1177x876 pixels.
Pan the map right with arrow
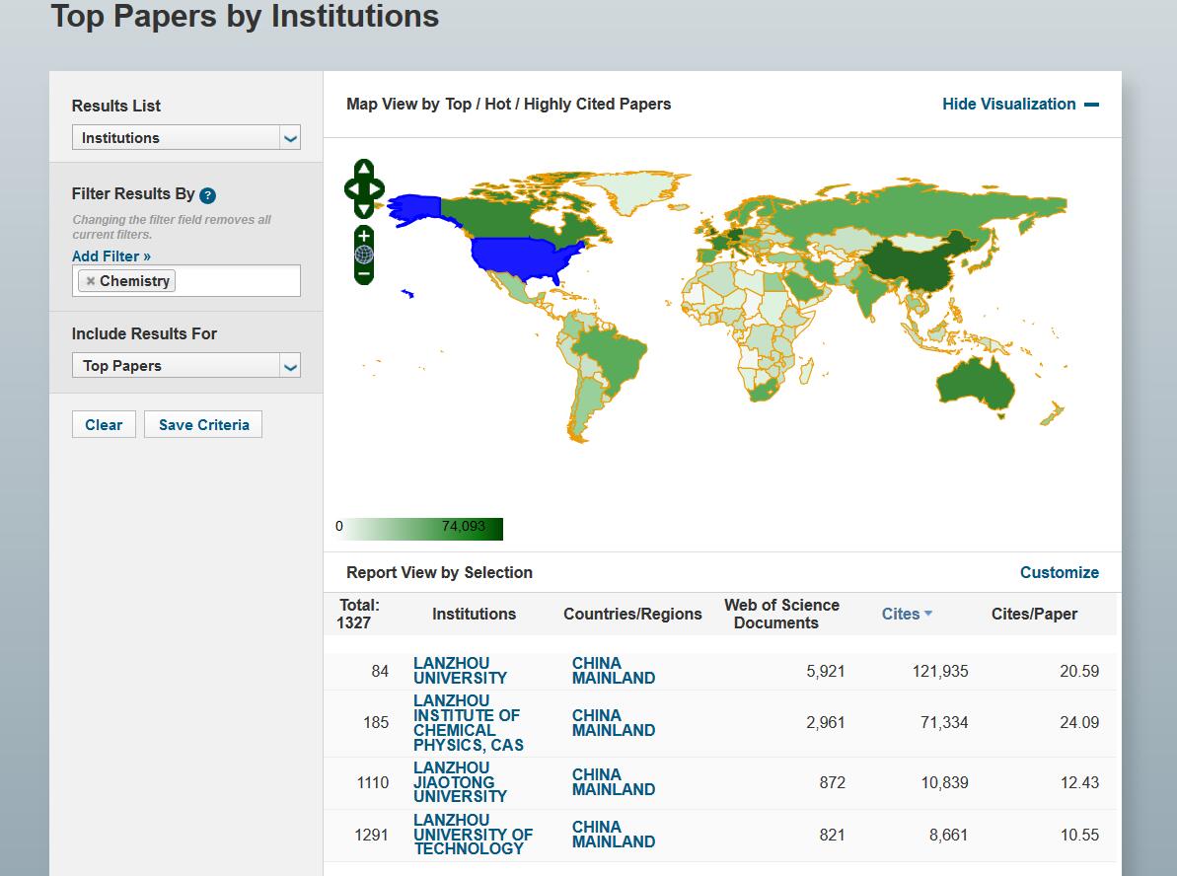tap(377, 188)
